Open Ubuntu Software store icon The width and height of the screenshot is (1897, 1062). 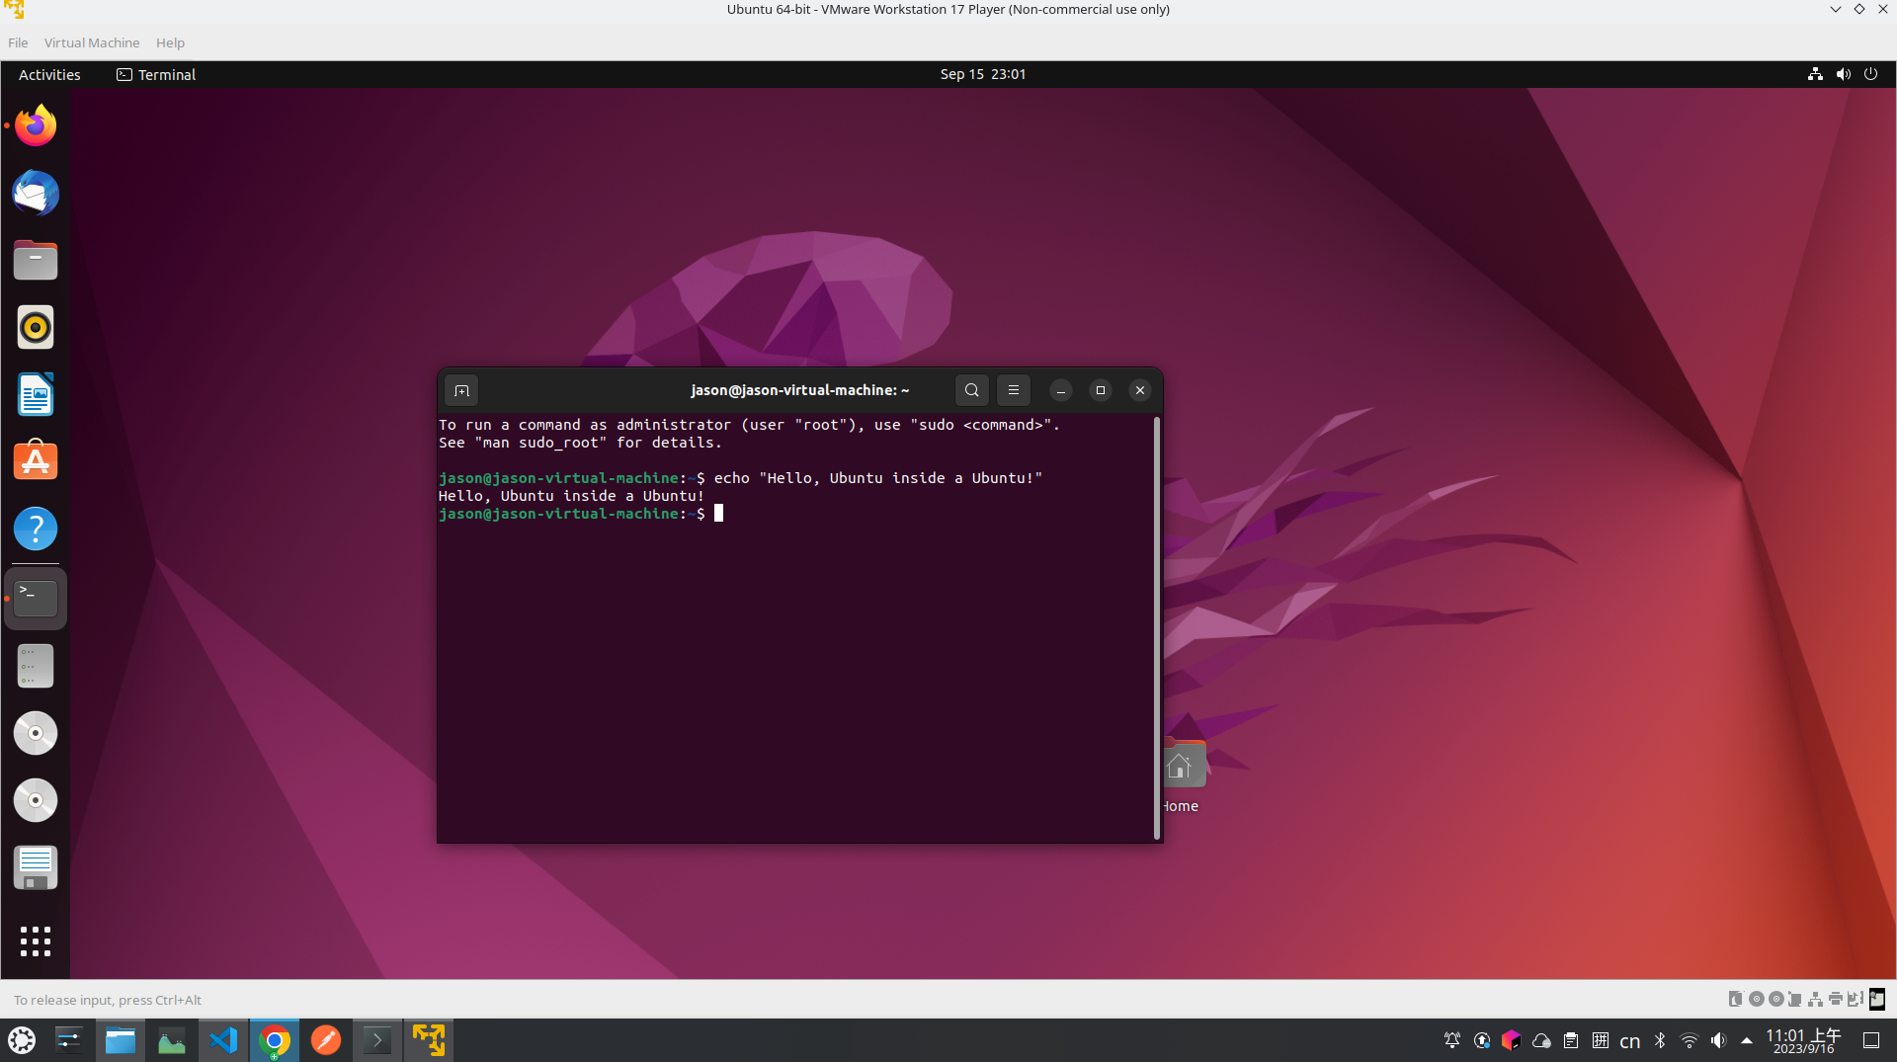[36, 461]
